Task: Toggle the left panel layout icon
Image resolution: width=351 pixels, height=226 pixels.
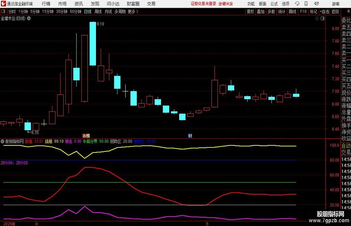Action: coord(3,12)
